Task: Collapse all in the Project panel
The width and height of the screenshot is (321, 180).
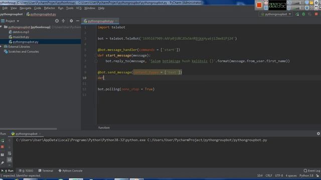Action: 63,21
